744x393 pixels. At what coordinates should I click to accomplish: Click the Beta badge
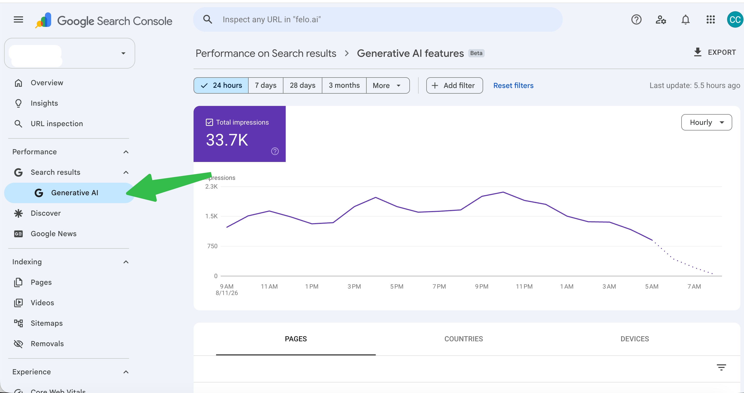476,53
